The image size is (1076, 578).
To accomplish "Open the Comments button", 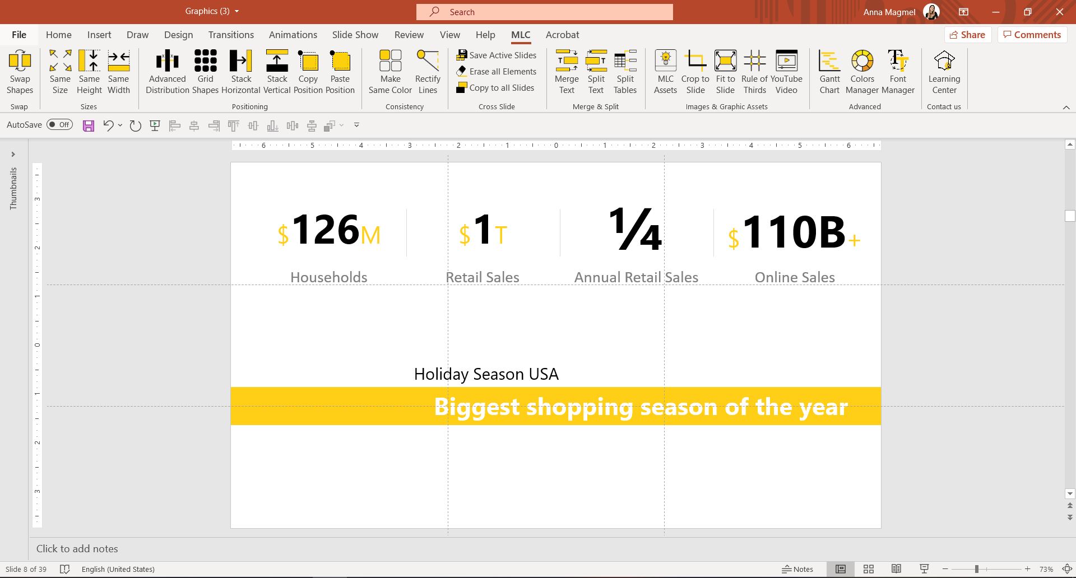I will [x=1032, y=35].
